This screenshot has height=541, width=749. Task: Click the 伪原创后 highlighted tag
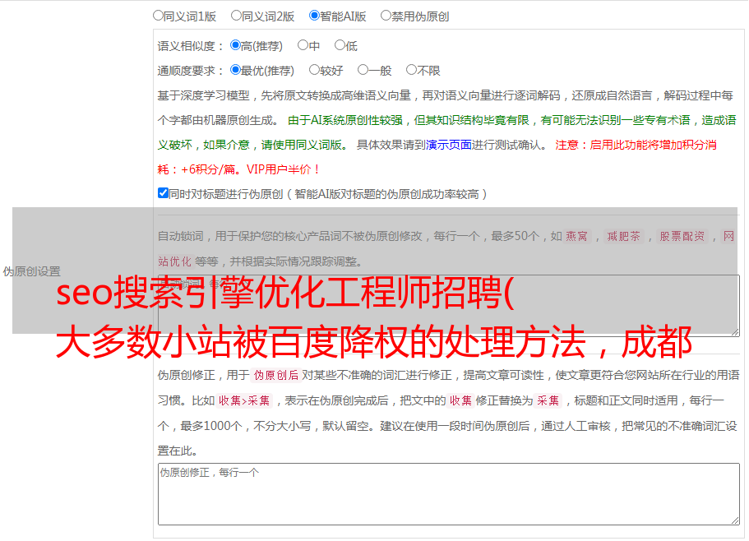276,375
